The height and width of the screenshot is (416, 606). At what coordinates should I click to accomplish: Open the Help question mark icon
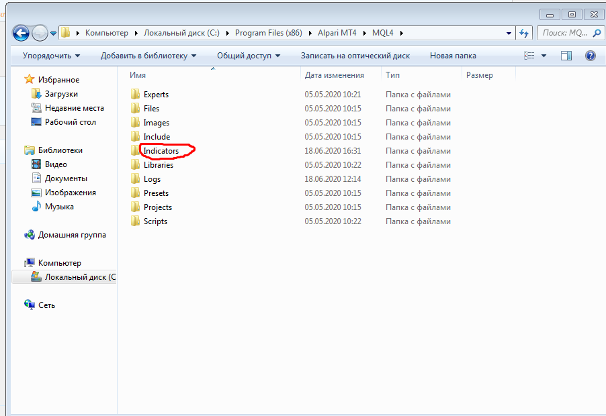tap(590, 56)
